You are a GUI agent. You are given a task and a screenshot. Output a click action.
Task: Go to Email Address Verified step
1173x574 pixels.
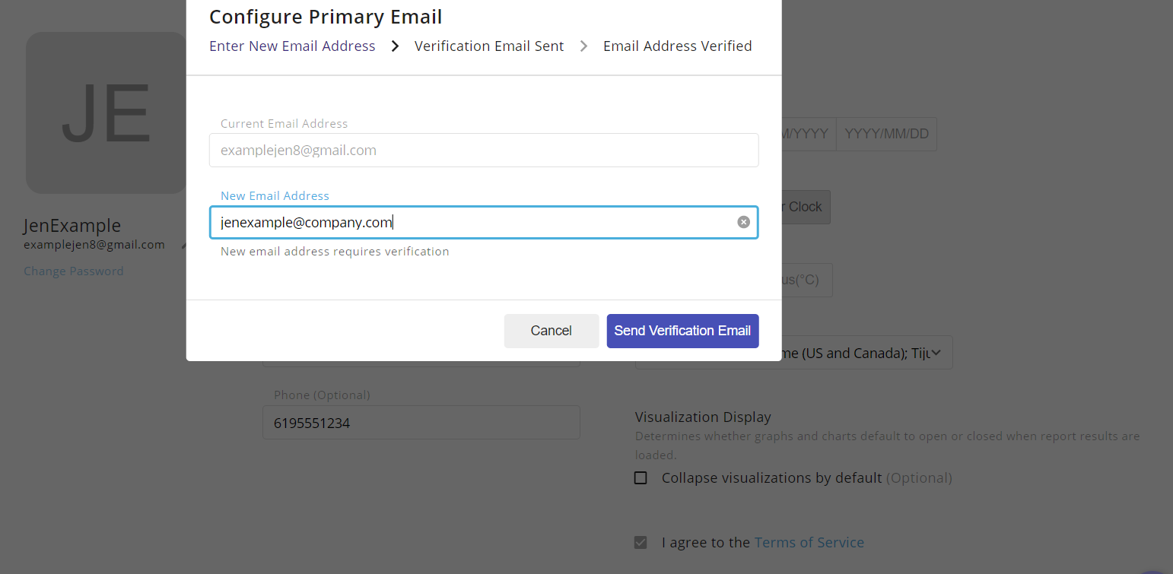coord(677,46)
